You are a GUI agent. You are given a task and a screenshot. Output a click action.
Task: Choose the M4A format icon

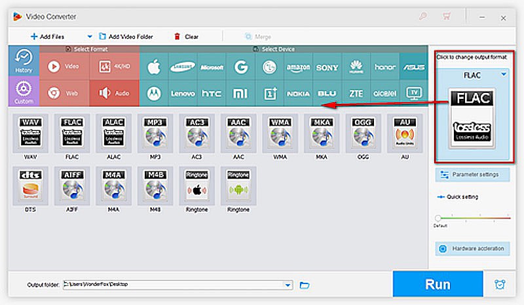pyautogui.click(x=113, y=186)
